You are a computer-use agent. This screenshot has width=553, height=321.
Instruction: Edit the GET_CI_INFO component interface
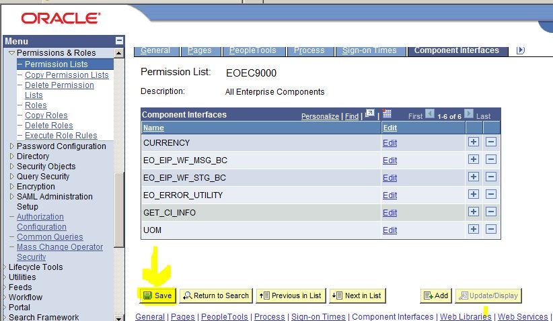[x=390, y=213]
